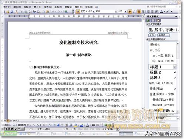
Task: Toggle distributed alignment button
Action: (x=143, y=11)
